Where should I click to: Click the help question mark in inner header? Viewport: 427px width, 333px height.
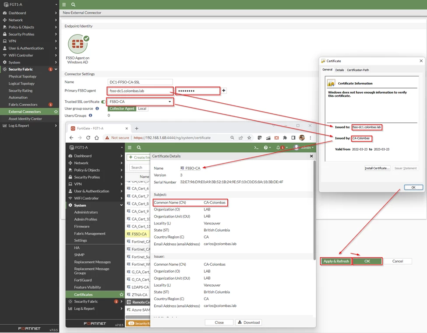coord(265,147)
